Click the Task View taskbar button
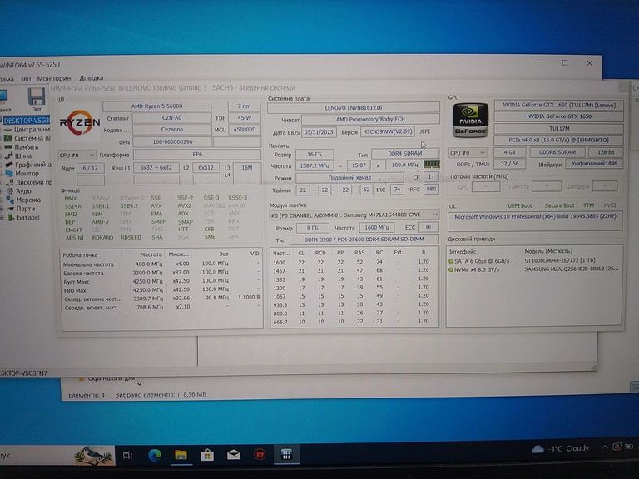The width and height of the screenshot is (639, 479). 127,454
